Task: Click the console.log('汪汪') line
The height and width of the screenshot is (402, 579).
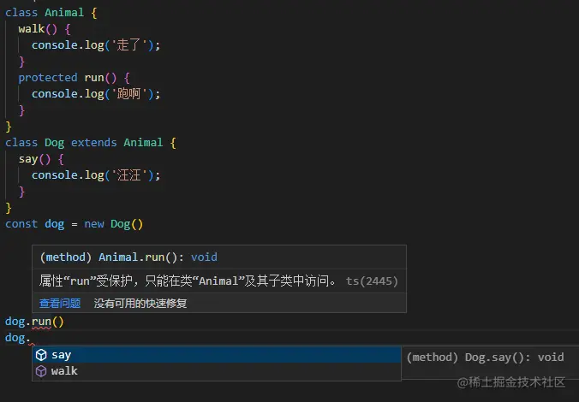Action: (96, 175)
